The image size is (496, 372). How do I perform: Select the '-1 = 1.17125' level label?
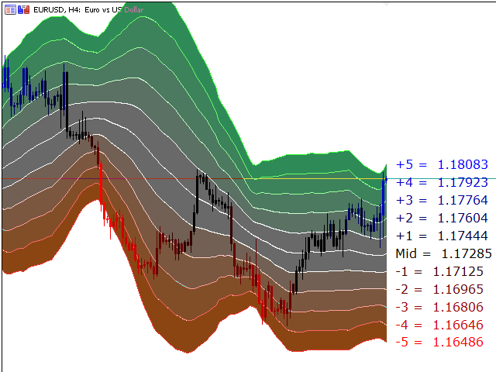[x=439, y=271]
